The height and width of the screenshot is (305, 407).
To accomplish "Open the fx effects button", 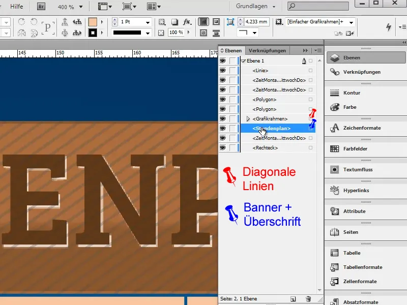I will pos(187,22).
